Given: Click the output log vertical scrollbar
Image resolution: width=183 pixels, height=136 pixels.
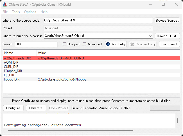Looking at the screenshot, I should 178,121.
